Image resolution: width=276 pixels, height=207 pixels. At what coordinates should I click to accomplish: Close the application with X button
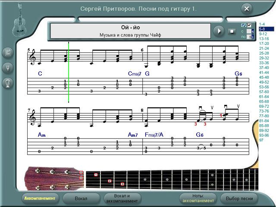pyautogui.click(x=246, y=9)
